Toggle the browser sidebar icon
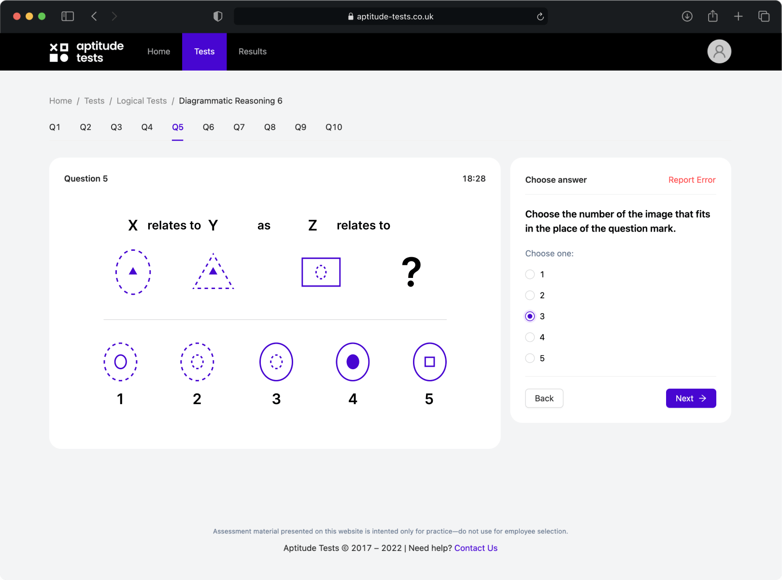This screenshot has width=782, height=580. pyautogui.click(x=68, y=16)
